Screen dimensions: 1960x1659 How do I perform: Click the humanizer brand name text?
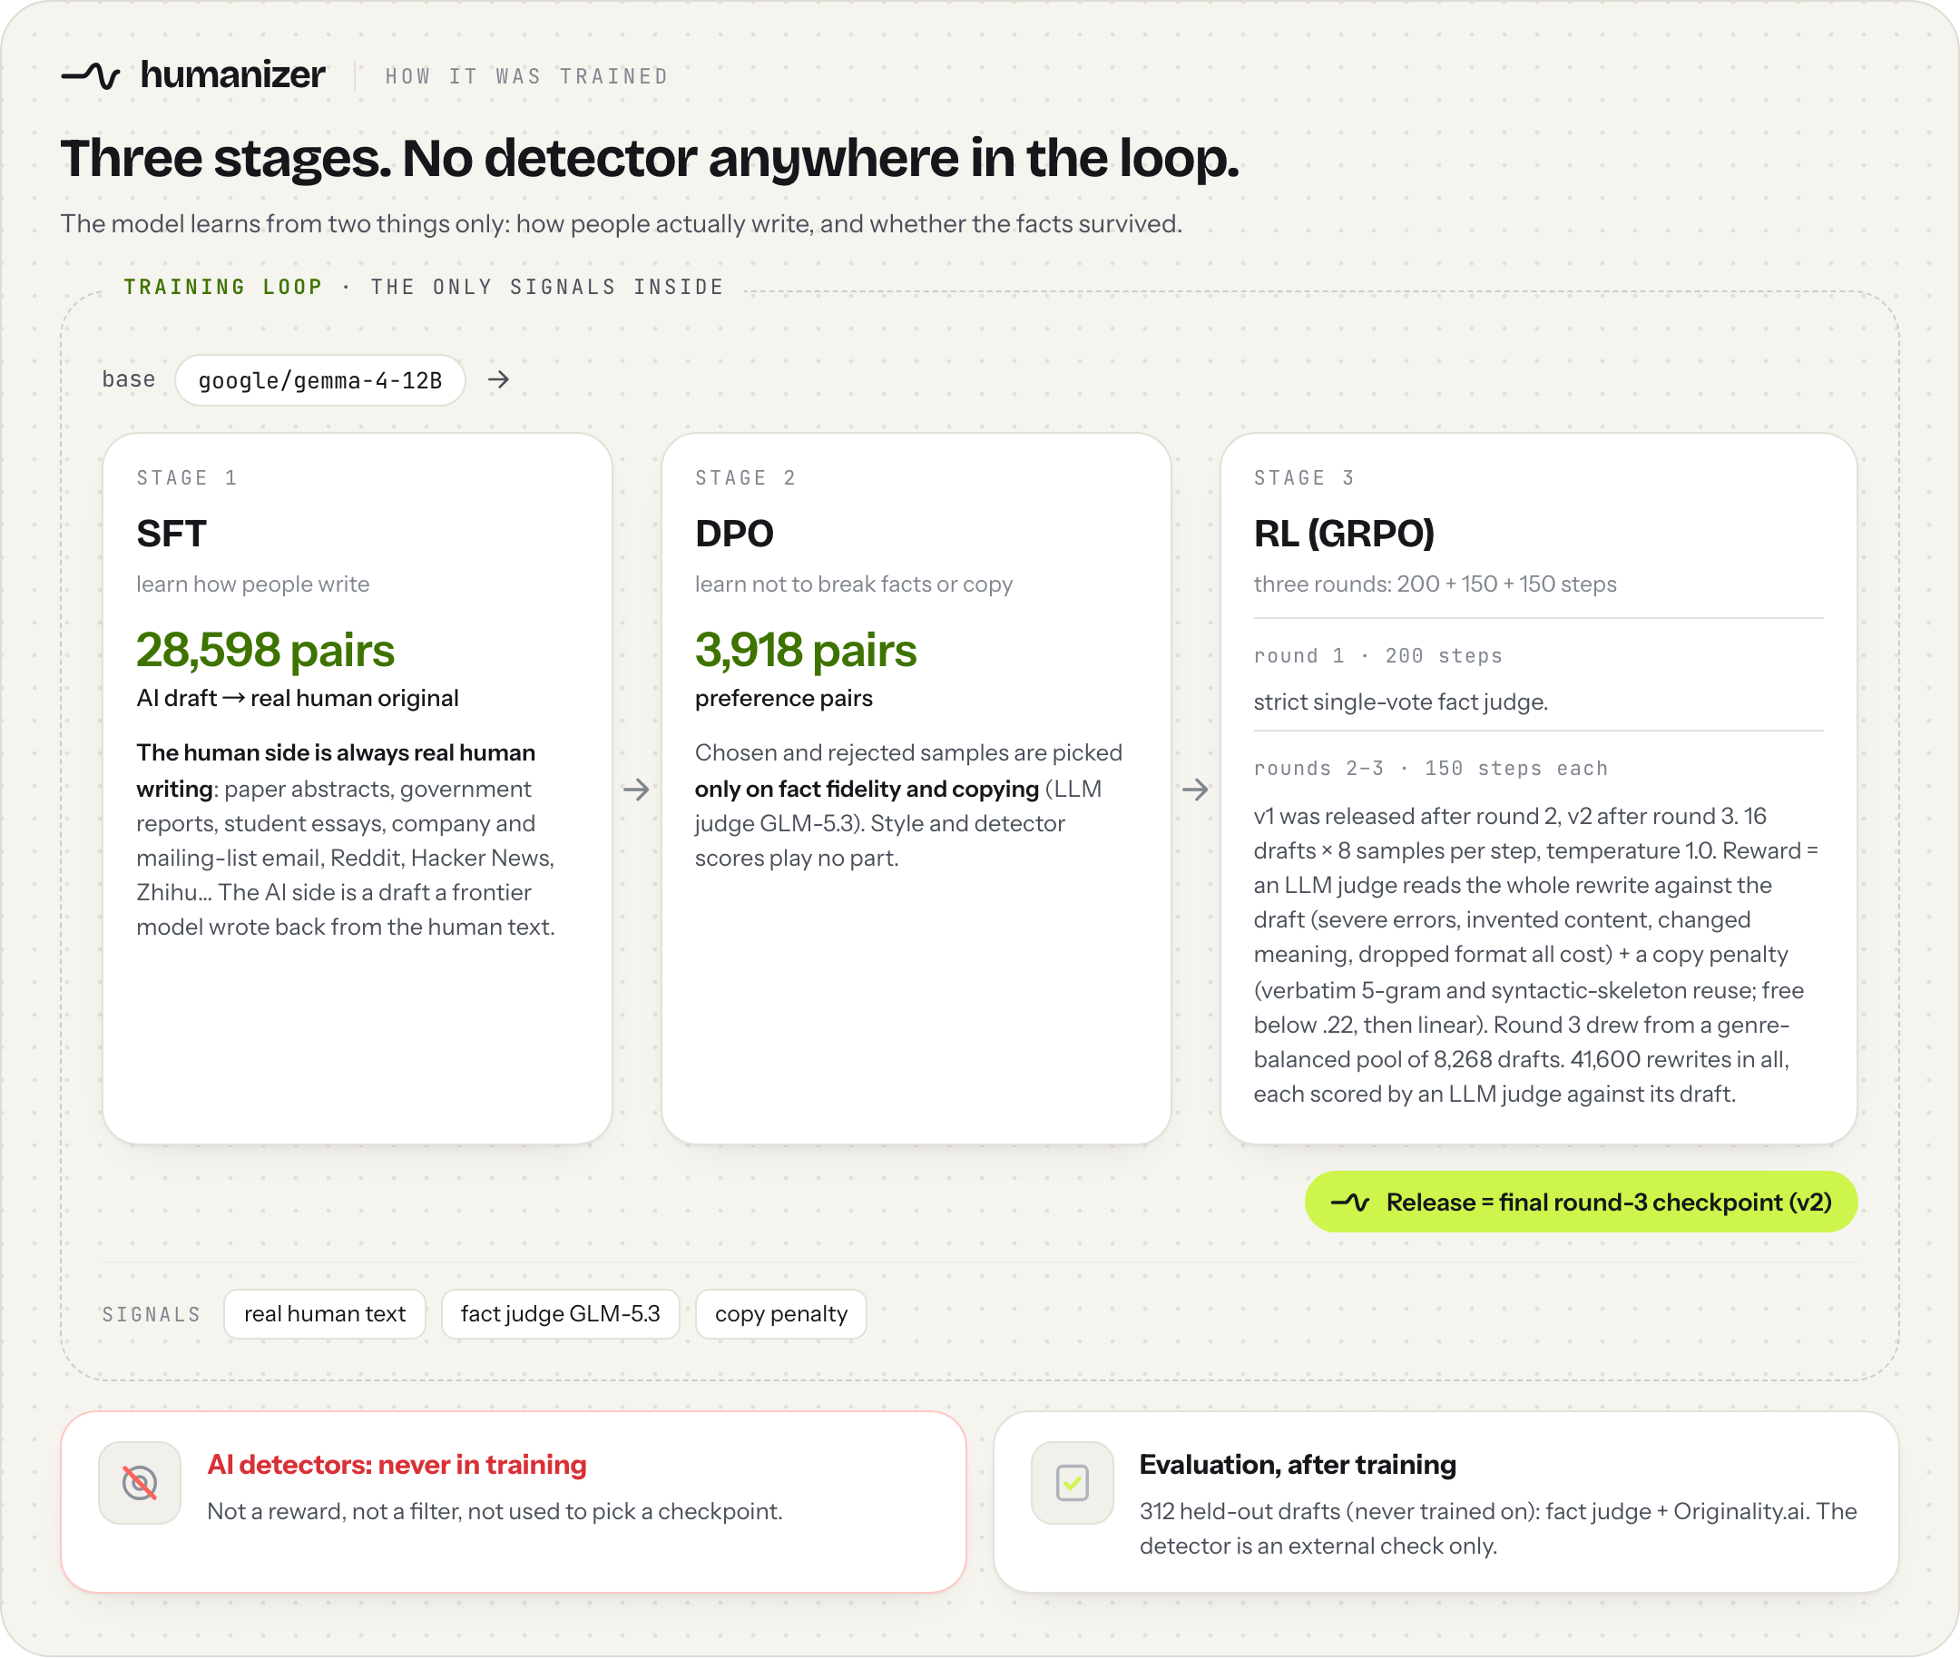pyautogui.click(x=233, y=74)
